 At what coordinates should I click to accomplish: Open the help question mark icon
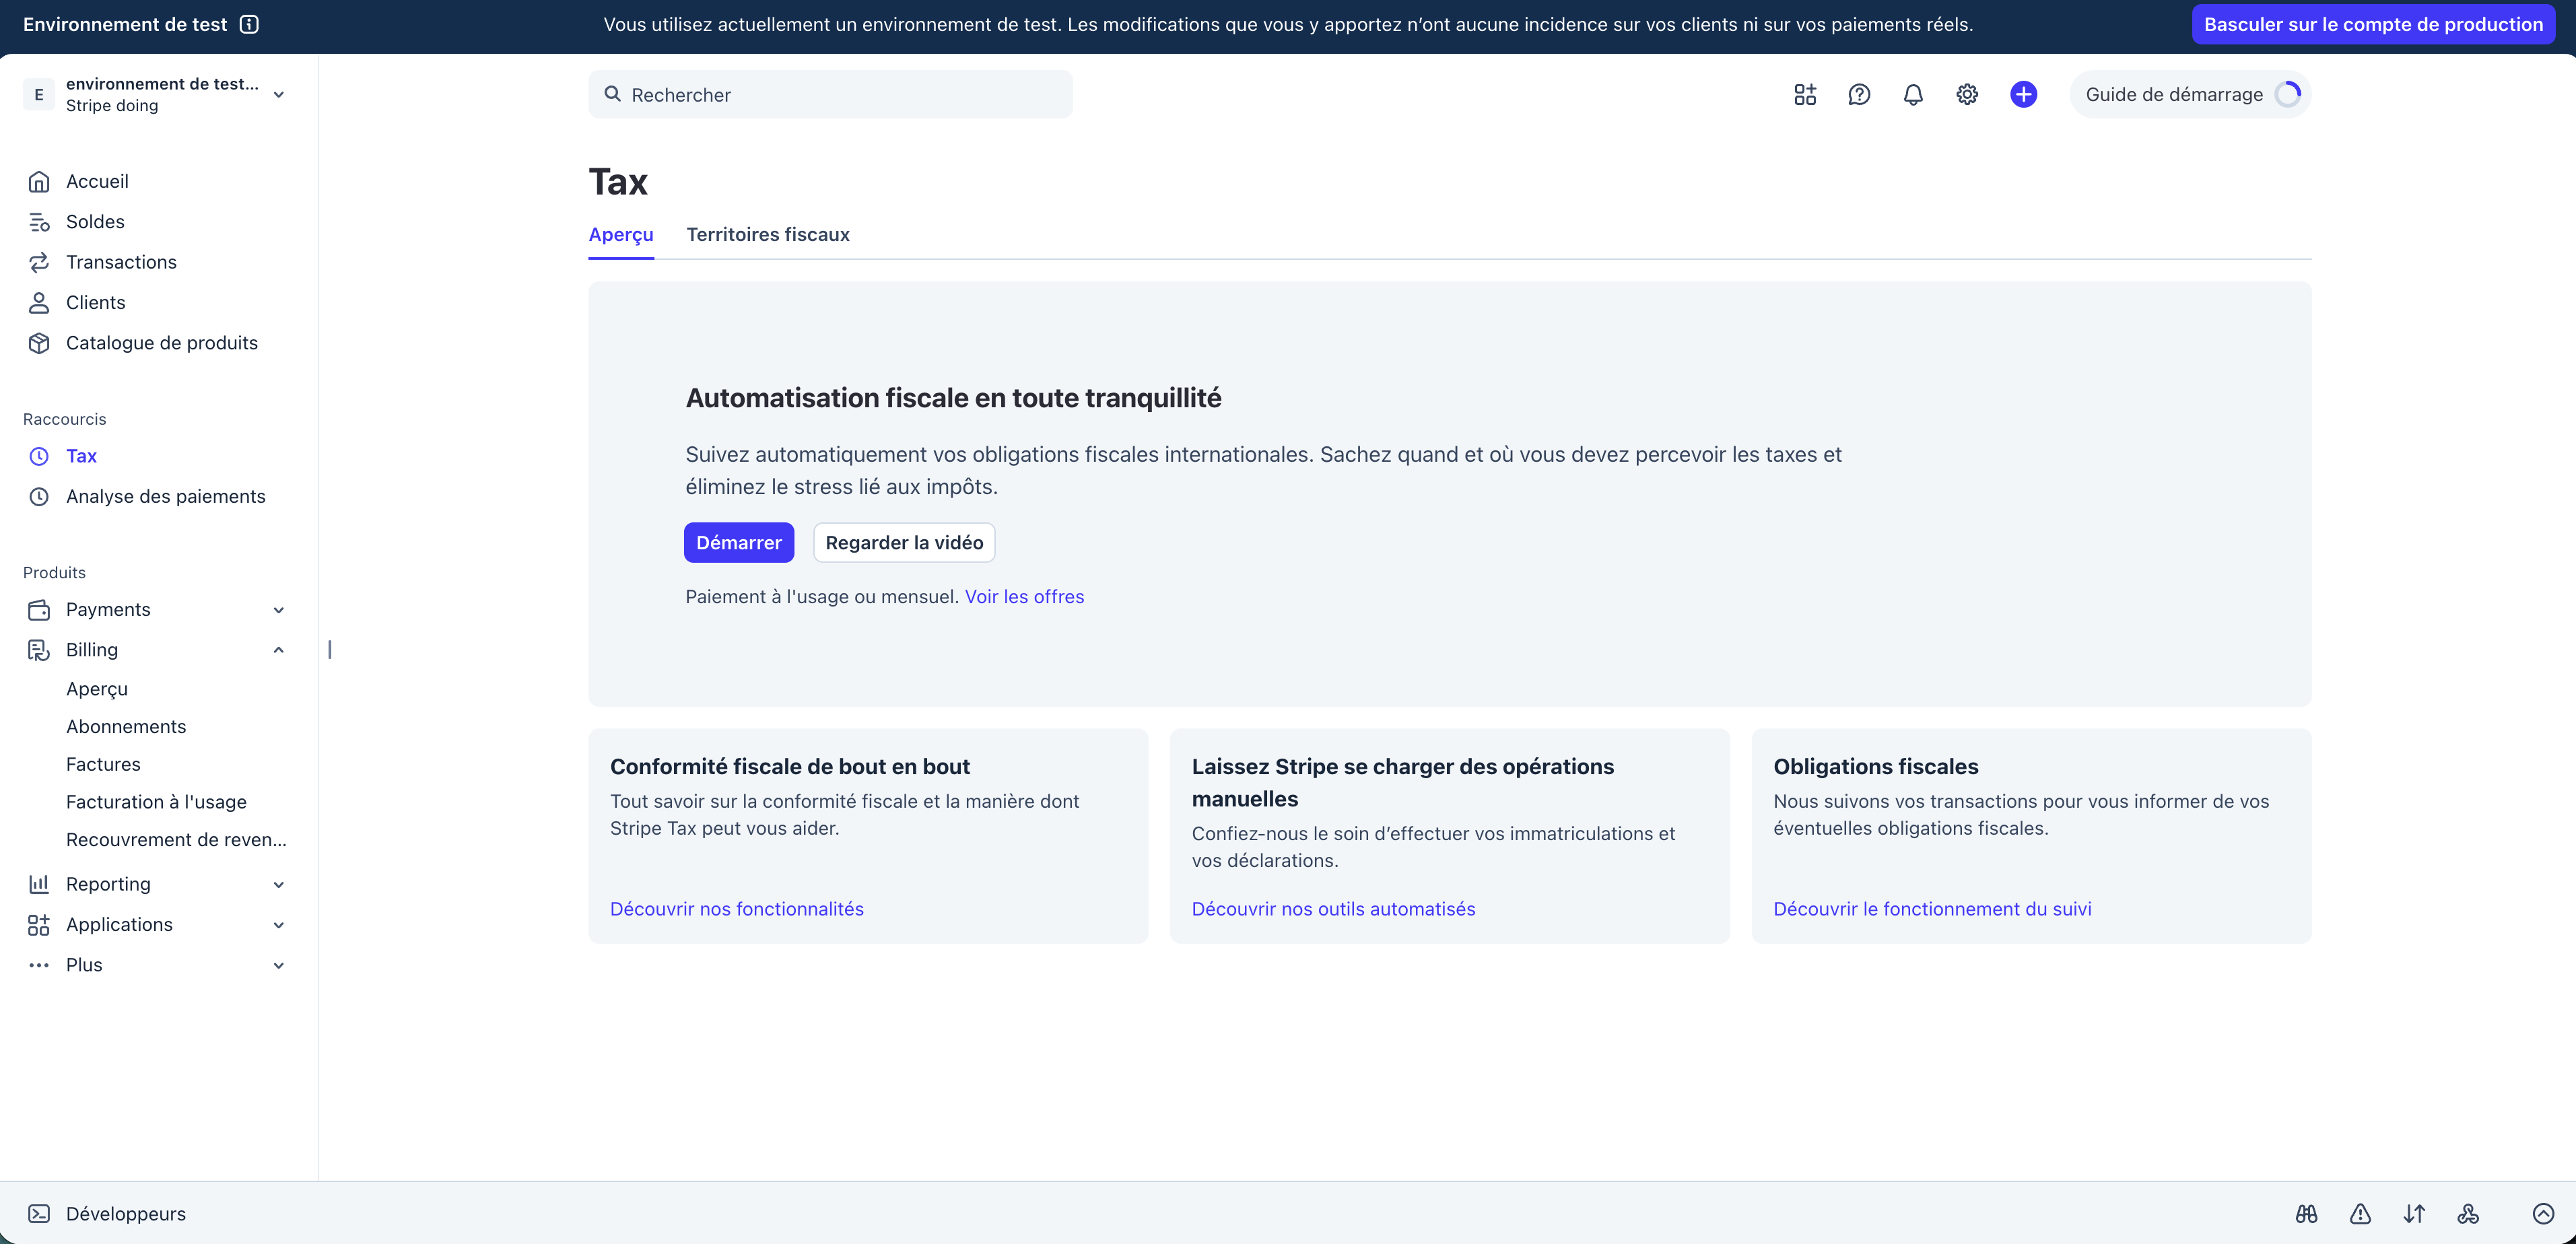(x=1859, y=94)
